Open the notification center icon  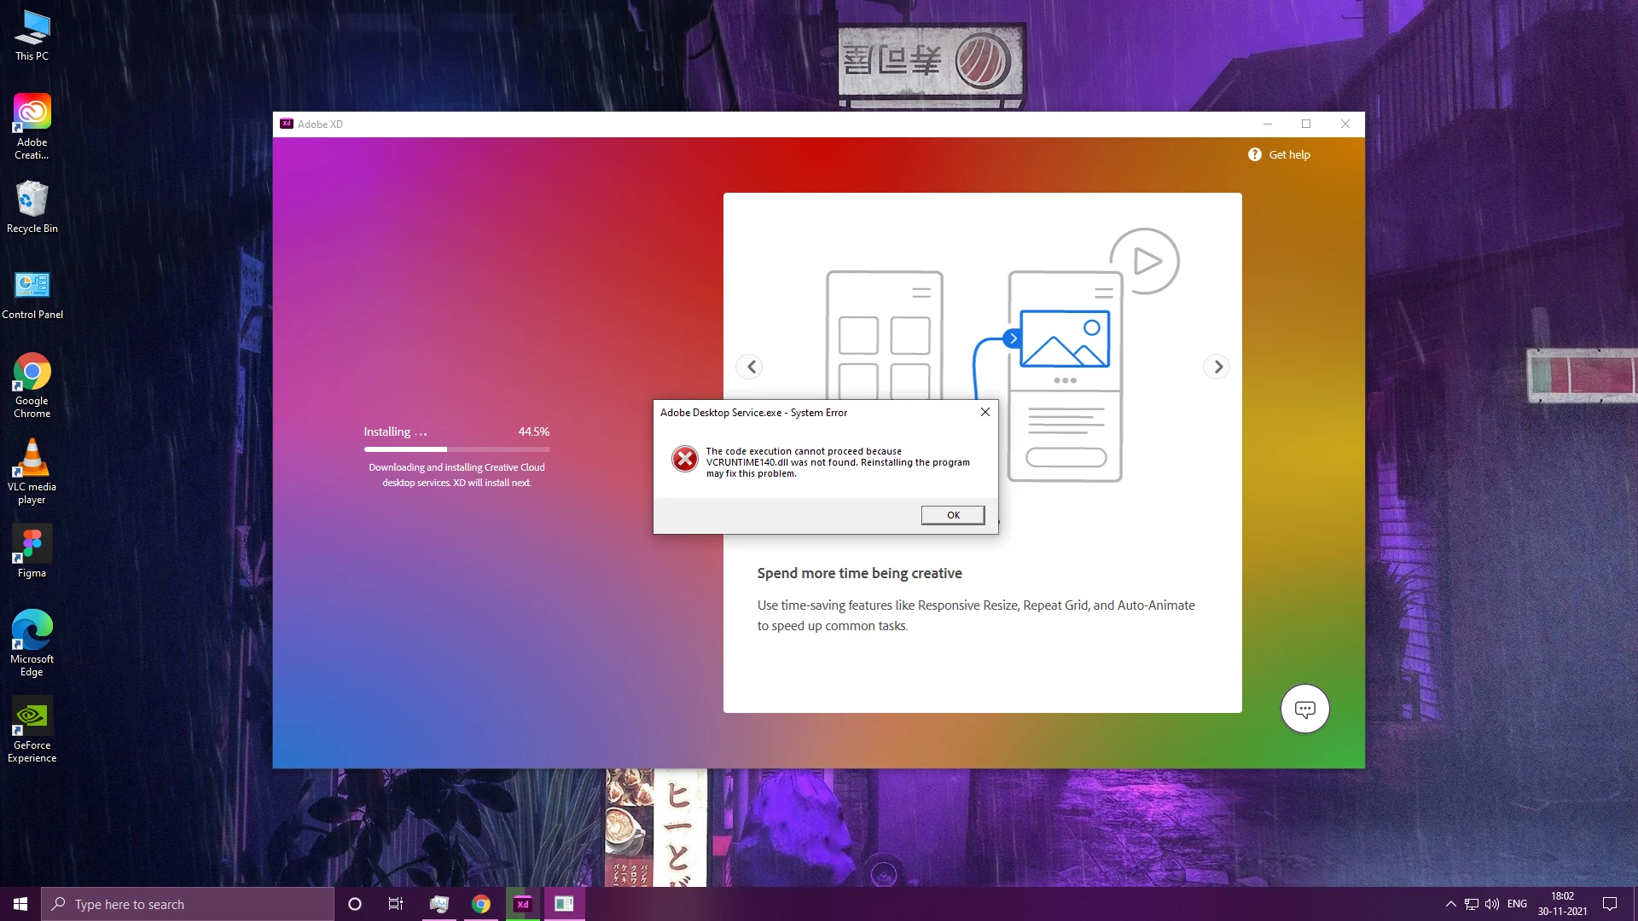tap(1610, 904)
